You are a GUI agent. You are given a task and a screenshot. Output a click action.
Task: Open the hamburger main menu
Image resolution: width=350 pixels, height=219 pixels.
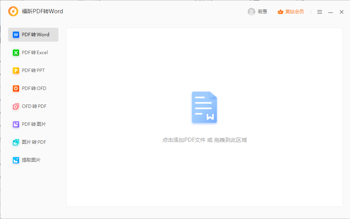(320, 12)
